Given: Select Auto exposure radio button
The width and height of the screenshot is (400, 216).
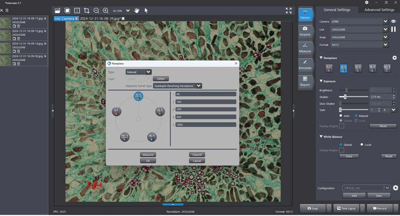Looking at the screenshot, I should [341, 116].
